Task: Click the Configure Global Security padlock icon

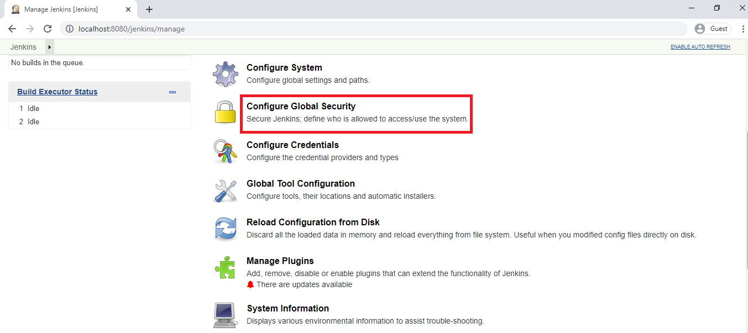Action: 226,112
